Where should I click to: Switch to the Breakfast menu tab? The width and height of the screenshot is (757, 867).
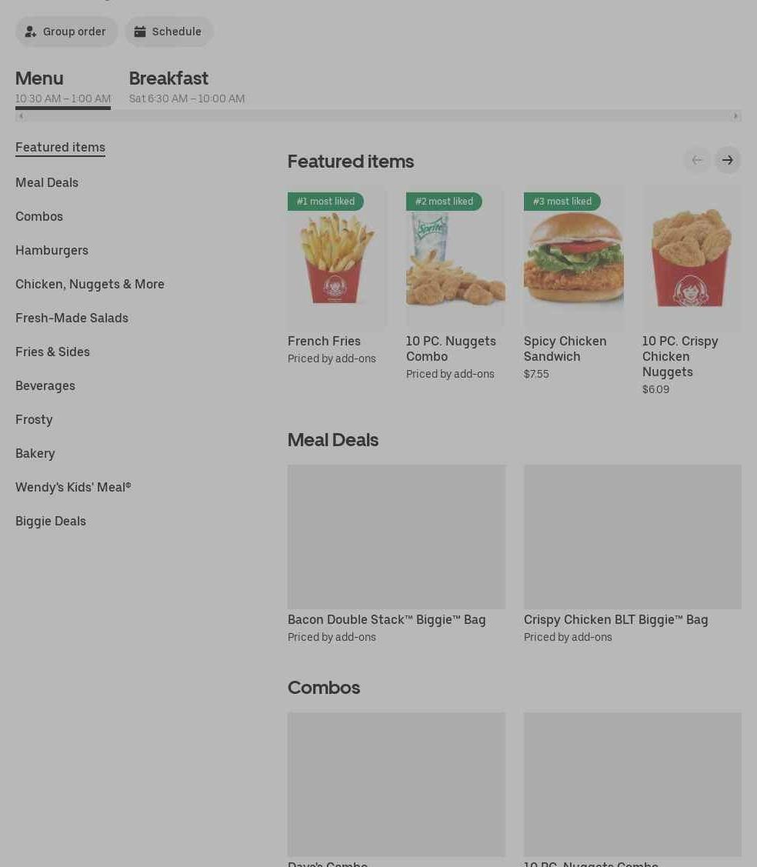[x=187, y=88]
